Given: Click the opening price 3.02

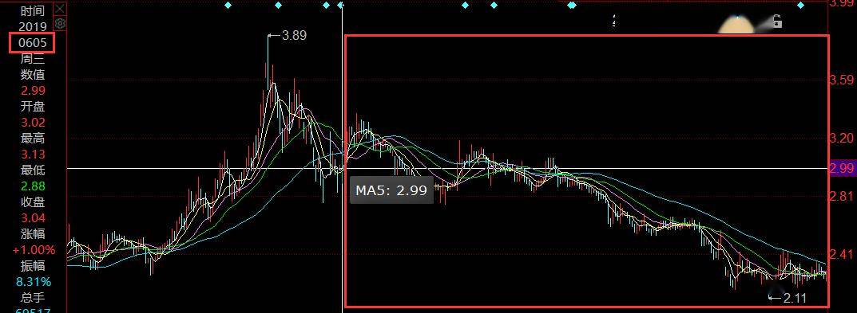Looking at the screenshot, I should click(32, 122).
